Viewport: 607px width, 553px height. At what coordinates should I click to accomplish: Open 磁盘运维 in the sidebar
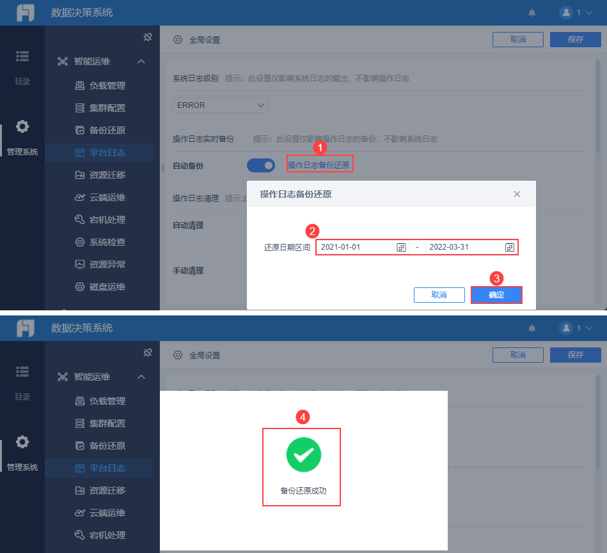[100, 287]
